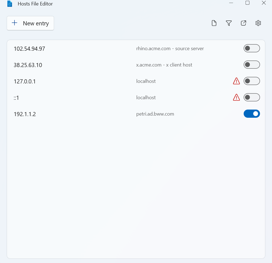Minimize the Hosts File Editor window
Image resolution: width=272 pixels, height=263 pixels.
click(231, 3)
